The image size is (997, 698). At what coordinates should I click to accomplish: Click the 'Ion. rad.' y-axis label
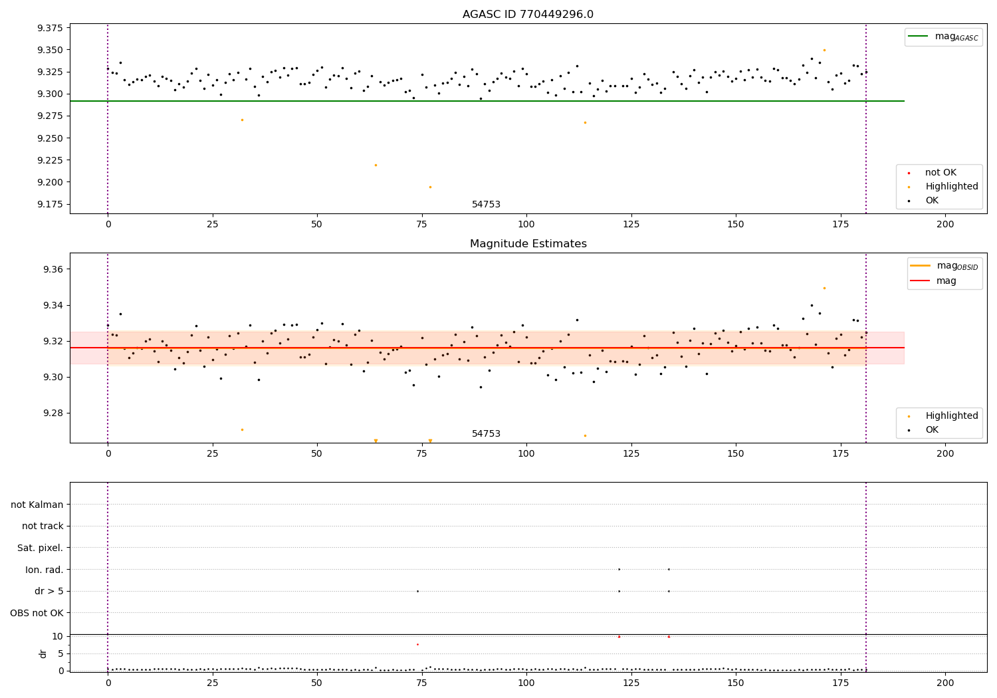click(45, 570)
